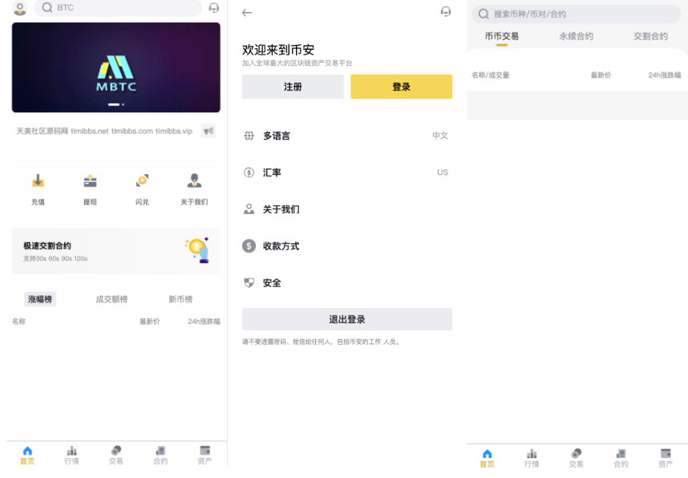Viewport: 688px width, 478px height.
Task: Go to 行情 in right screen navigation
Action: (532, 458)
